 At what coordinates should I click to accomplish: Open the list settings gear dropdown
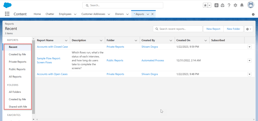(249, 29)
